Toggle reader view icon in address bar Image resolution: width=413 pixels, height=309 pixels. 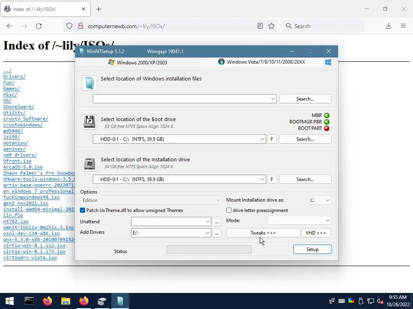tap(260, 26)
